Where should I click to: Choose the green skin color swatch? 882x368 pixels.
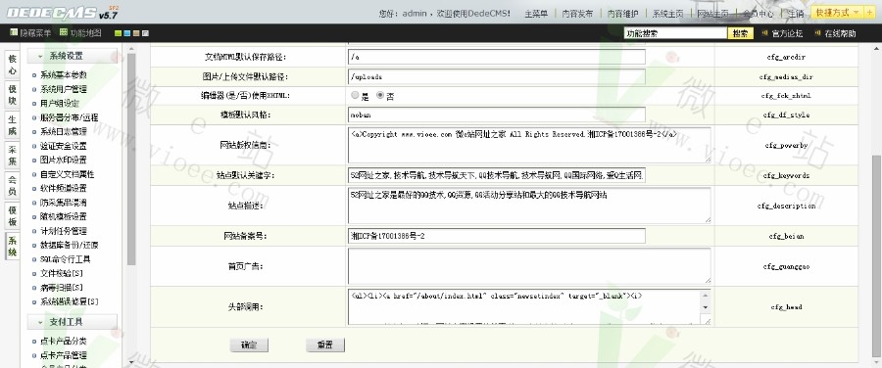coord(118,33)
